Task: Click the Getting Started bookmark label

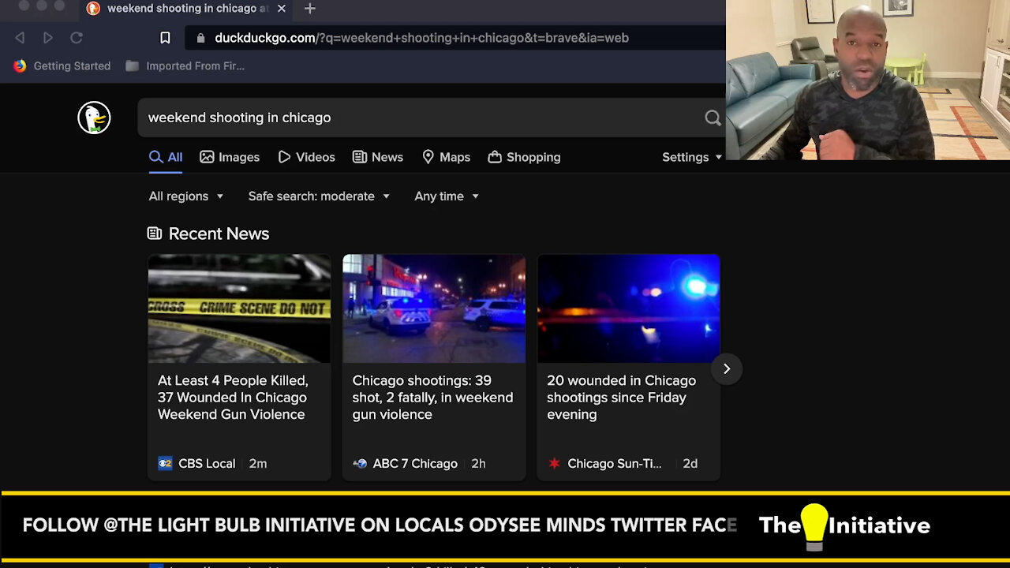Action: [x=72, y=66]
